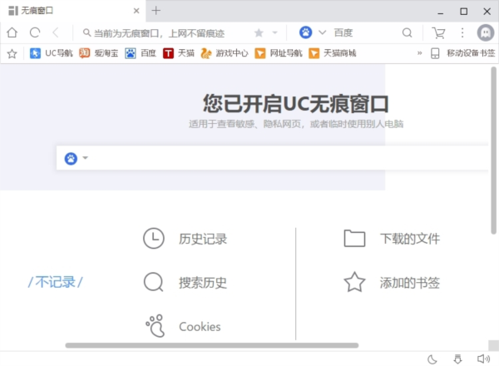499x366 pixels.
Task: Click the 添加的书签 text
Action: pyautogui.click(x=410, y=283)
